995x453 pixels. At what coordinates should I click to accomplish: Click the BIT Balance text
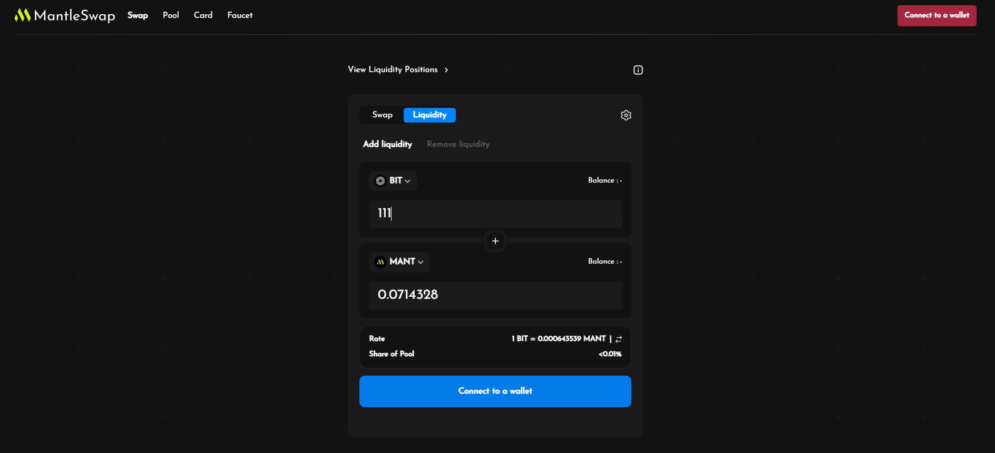tap(605, 180)
